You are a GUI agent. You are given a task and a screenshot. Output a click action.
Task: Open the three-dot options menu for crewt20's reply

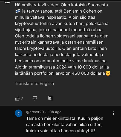114,113
